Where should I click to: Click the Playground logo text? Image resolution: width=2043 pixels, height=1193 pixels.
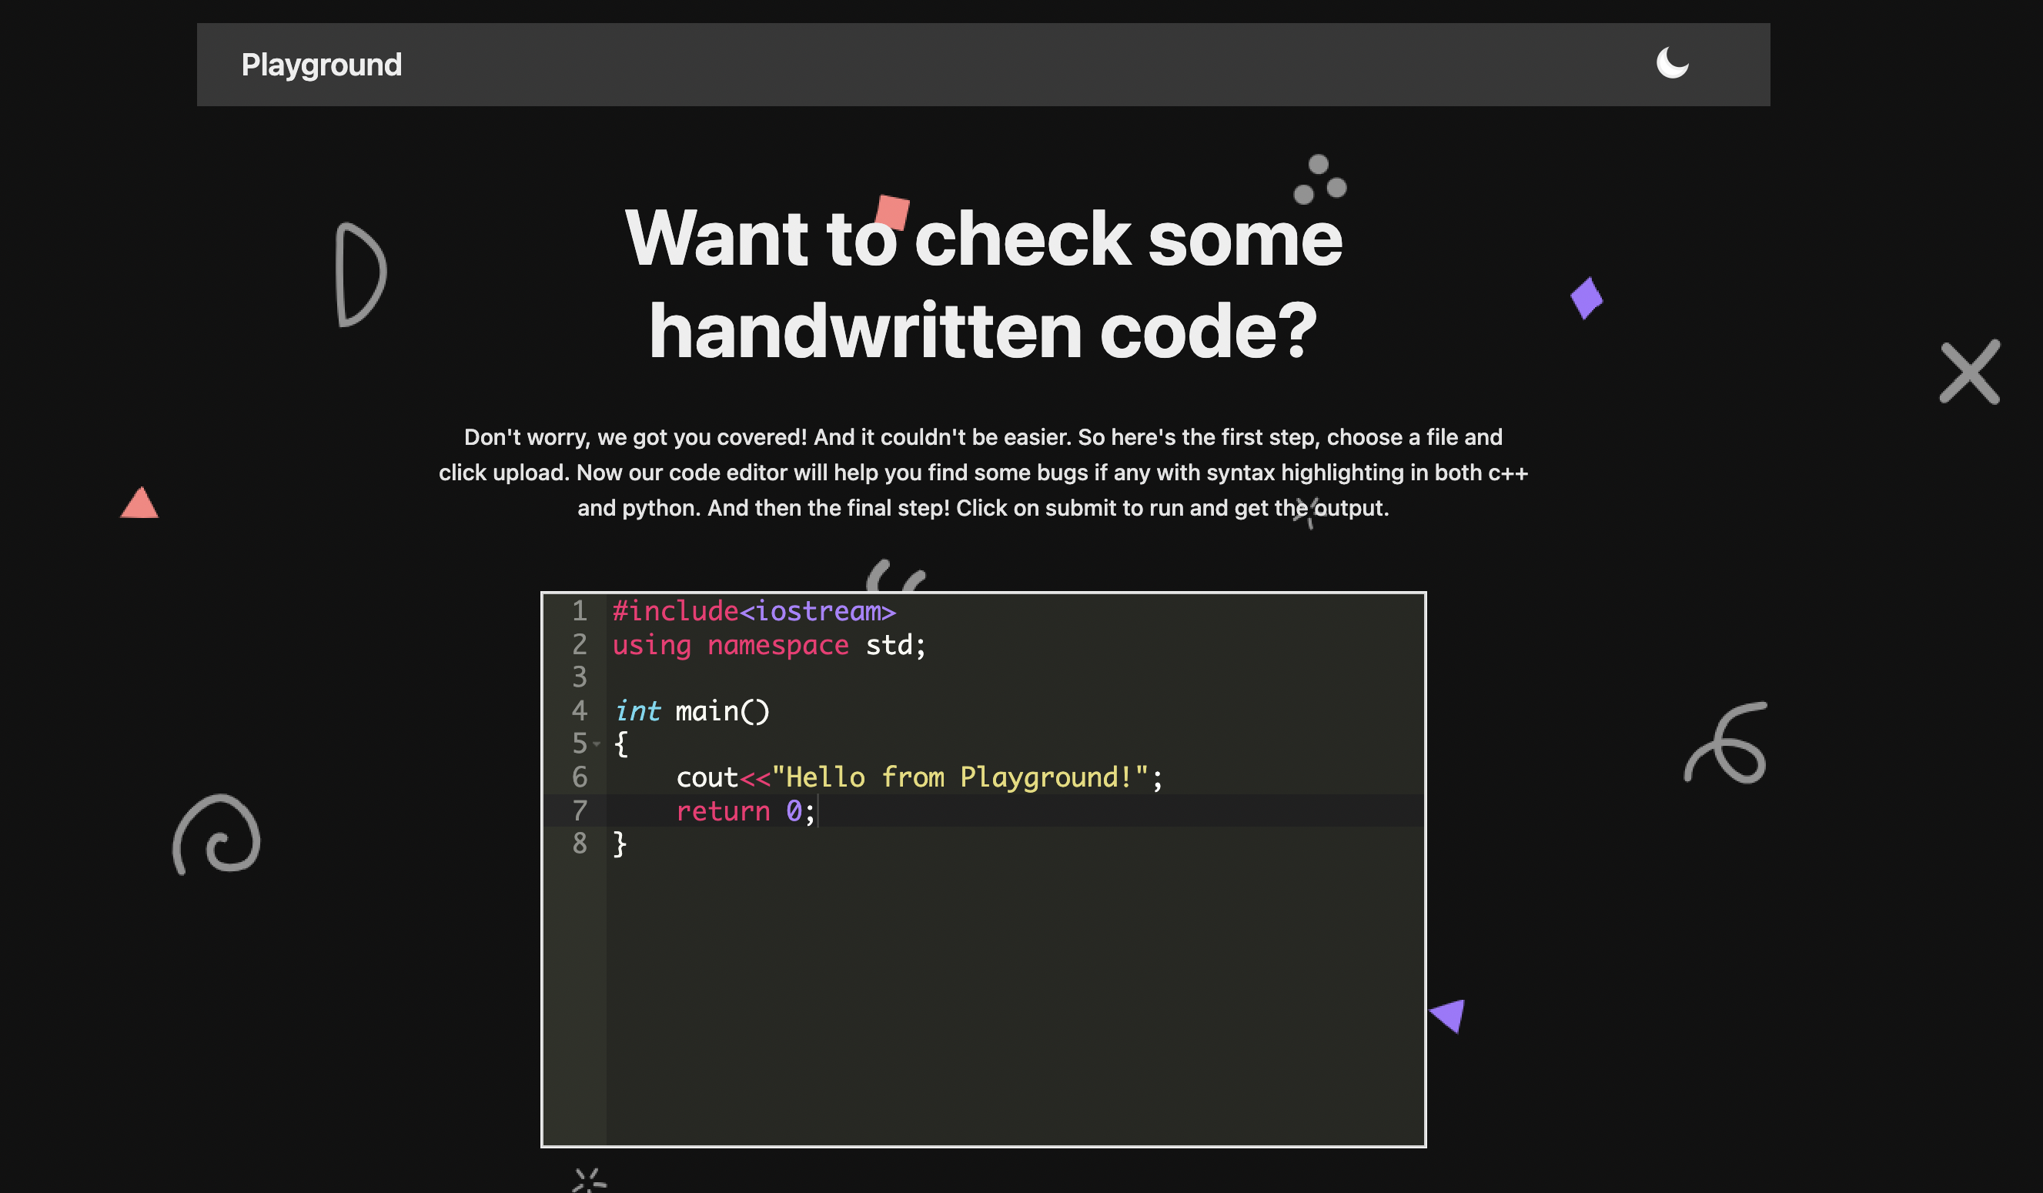pos(321,65)
